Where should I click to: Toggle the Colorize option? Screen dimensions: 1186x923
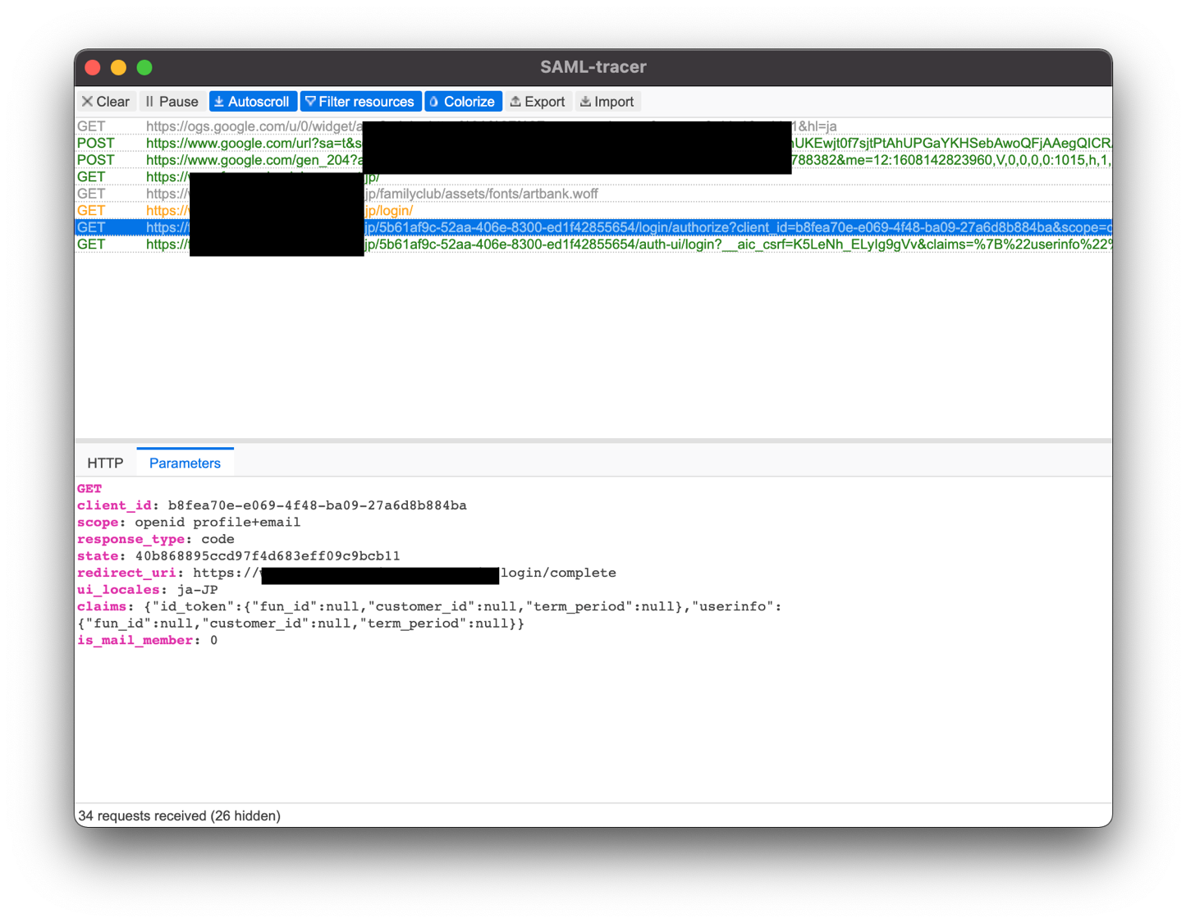pyautogui.click(x=463, y=102)
